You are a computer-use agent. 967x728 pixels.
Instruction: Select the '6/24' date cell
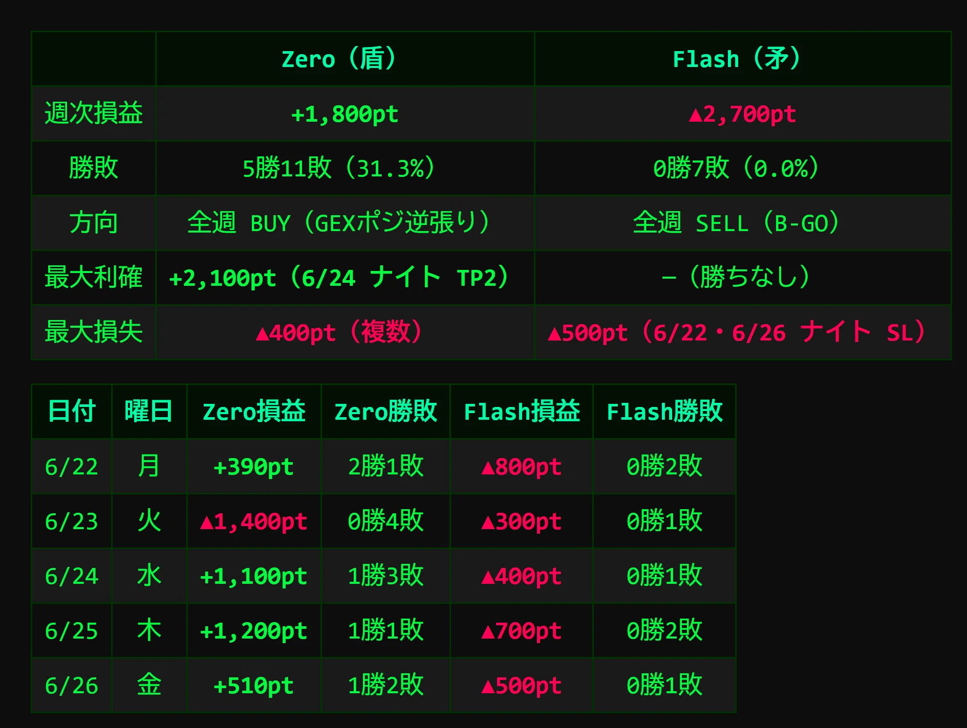[72, 576]
